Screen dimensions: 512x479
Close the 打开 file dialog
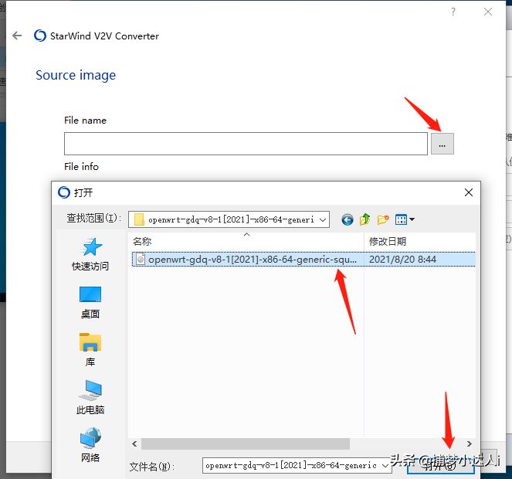469,192
